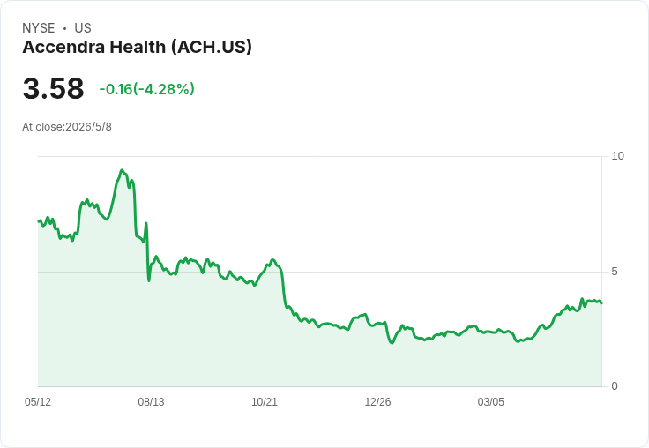Click the sharp price drop after 08/13
The image size is (649, 448).
pos(148,252)
